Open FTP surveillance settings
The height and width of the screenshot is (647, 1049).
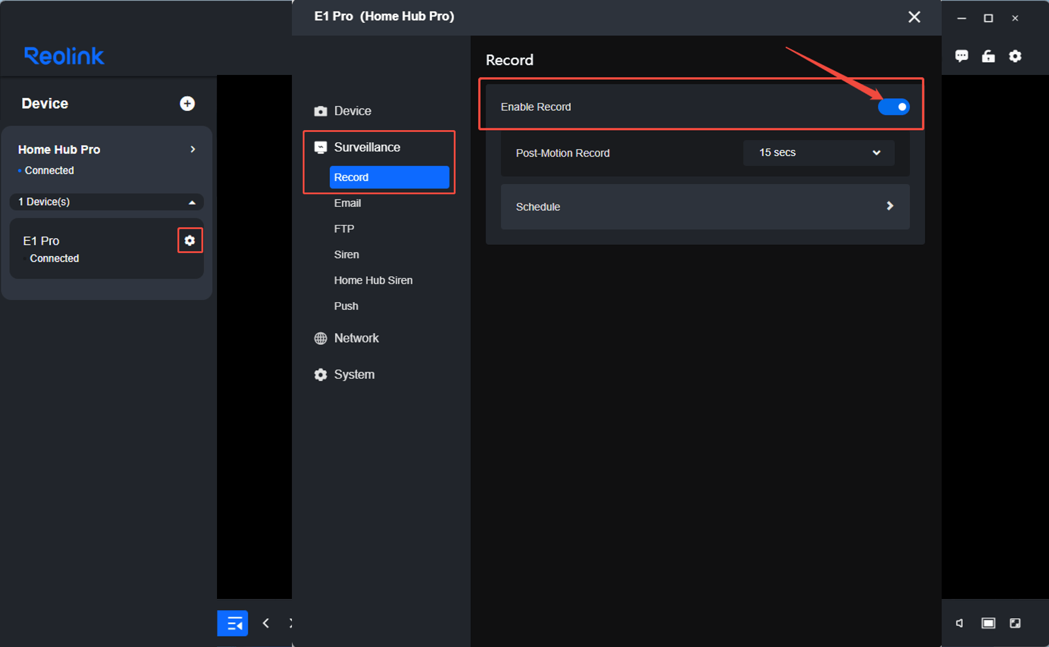pos(344,229)
